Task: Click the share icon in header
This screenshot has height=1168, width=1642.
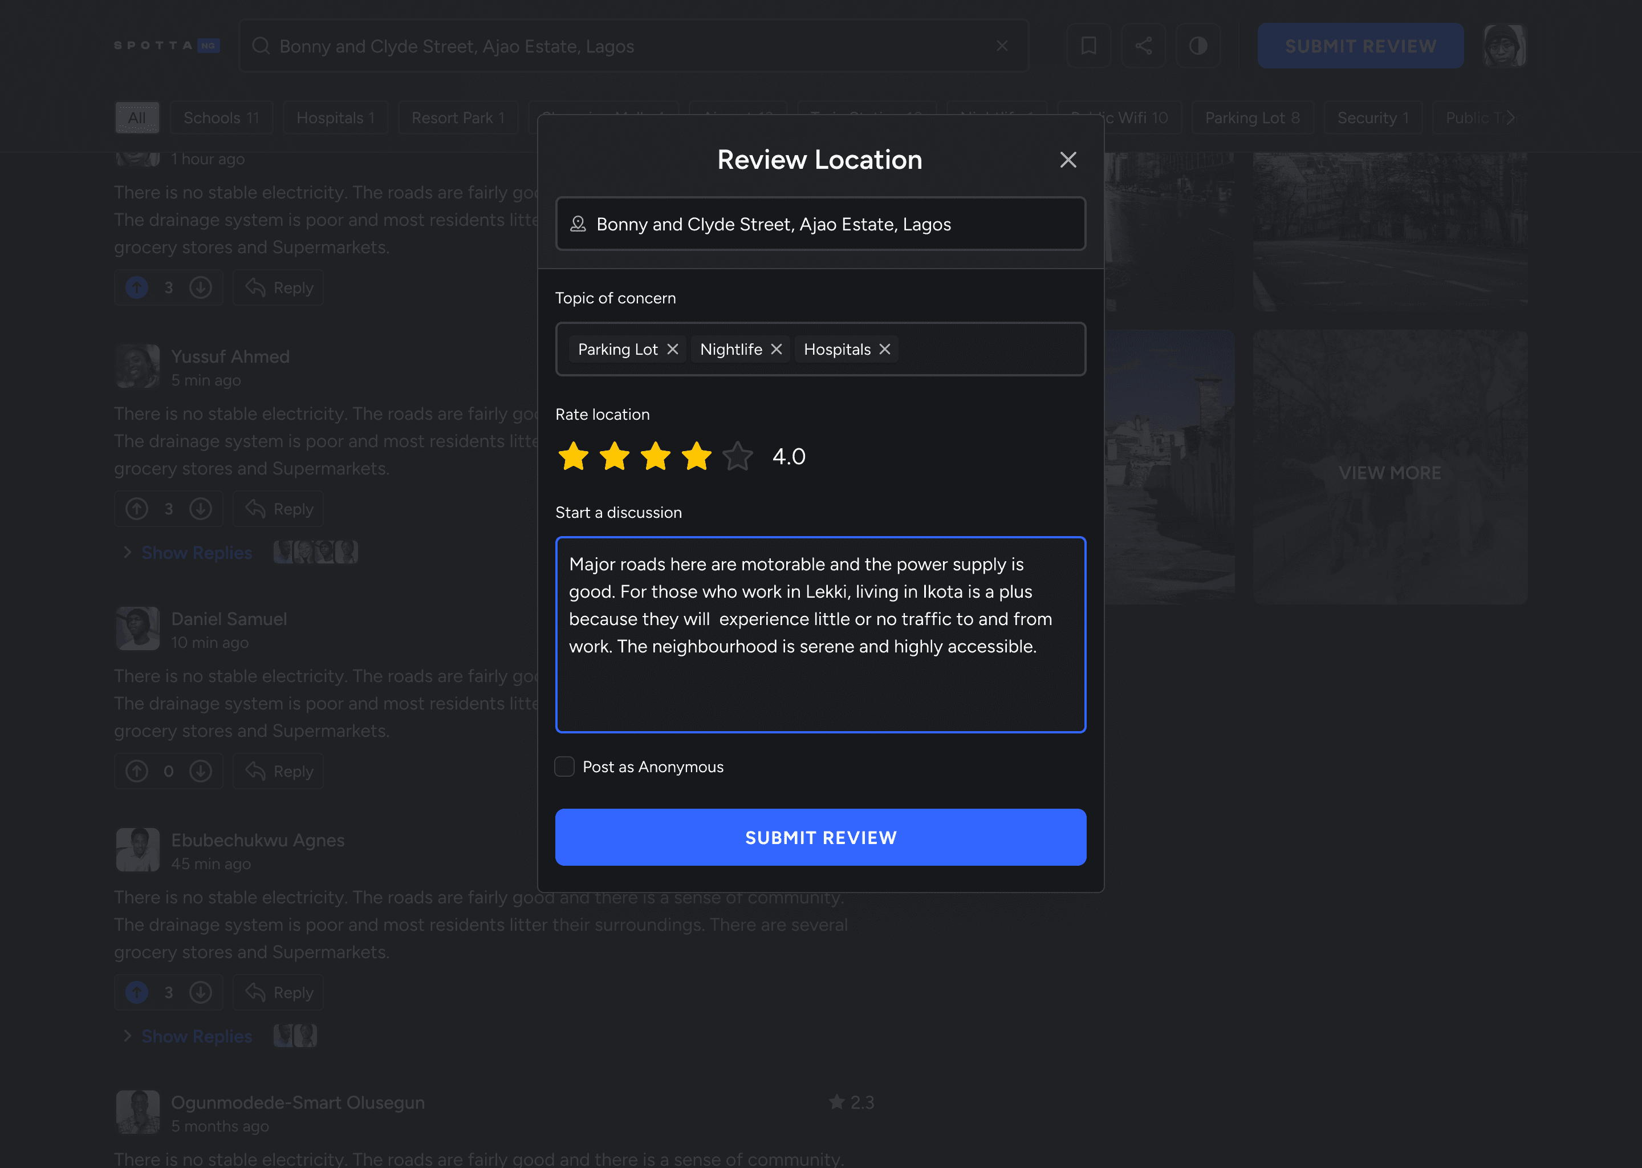Action: click(x=1143, y=46)
